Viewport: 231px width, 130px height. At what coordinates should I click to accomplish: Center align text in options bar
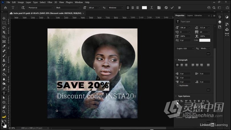(132, 8)
